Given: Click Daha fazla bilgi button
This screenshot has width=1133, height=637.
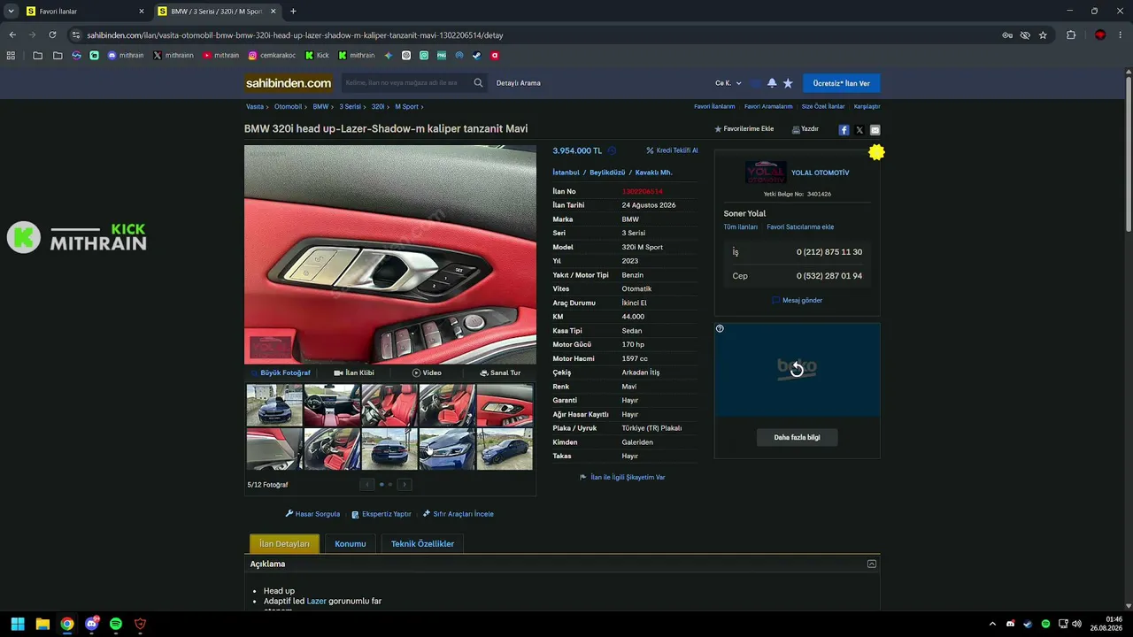Looking at the screenshot, I should (x=797, y=437).
